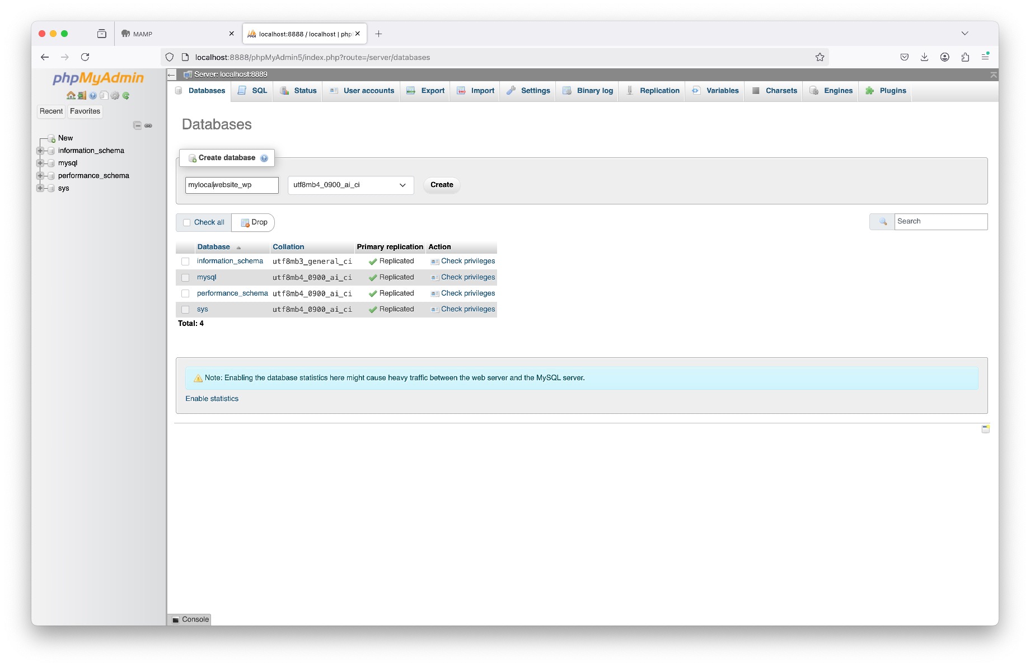
Task: Toggle the Check all checkbox
Action: (x=187, y=222)
